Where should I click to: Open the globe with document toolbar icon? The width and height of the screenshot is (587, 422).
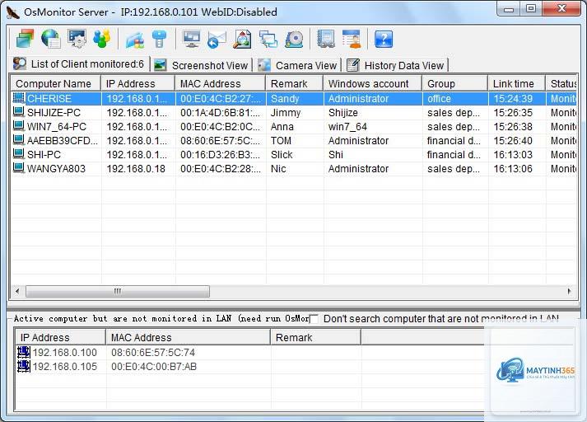click(51, 39)
